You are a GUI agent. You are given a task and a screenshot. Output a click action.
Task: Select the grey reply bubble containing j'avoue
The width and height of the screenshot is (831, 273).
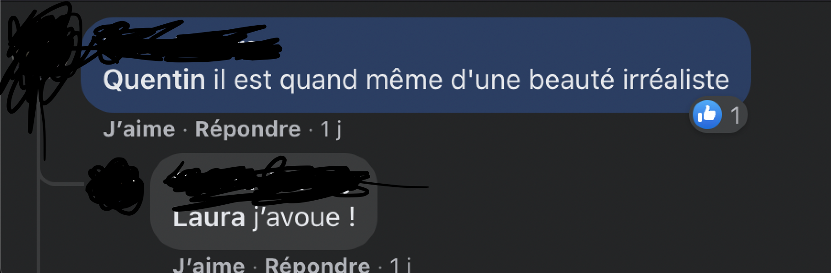[x=264, y=202]
